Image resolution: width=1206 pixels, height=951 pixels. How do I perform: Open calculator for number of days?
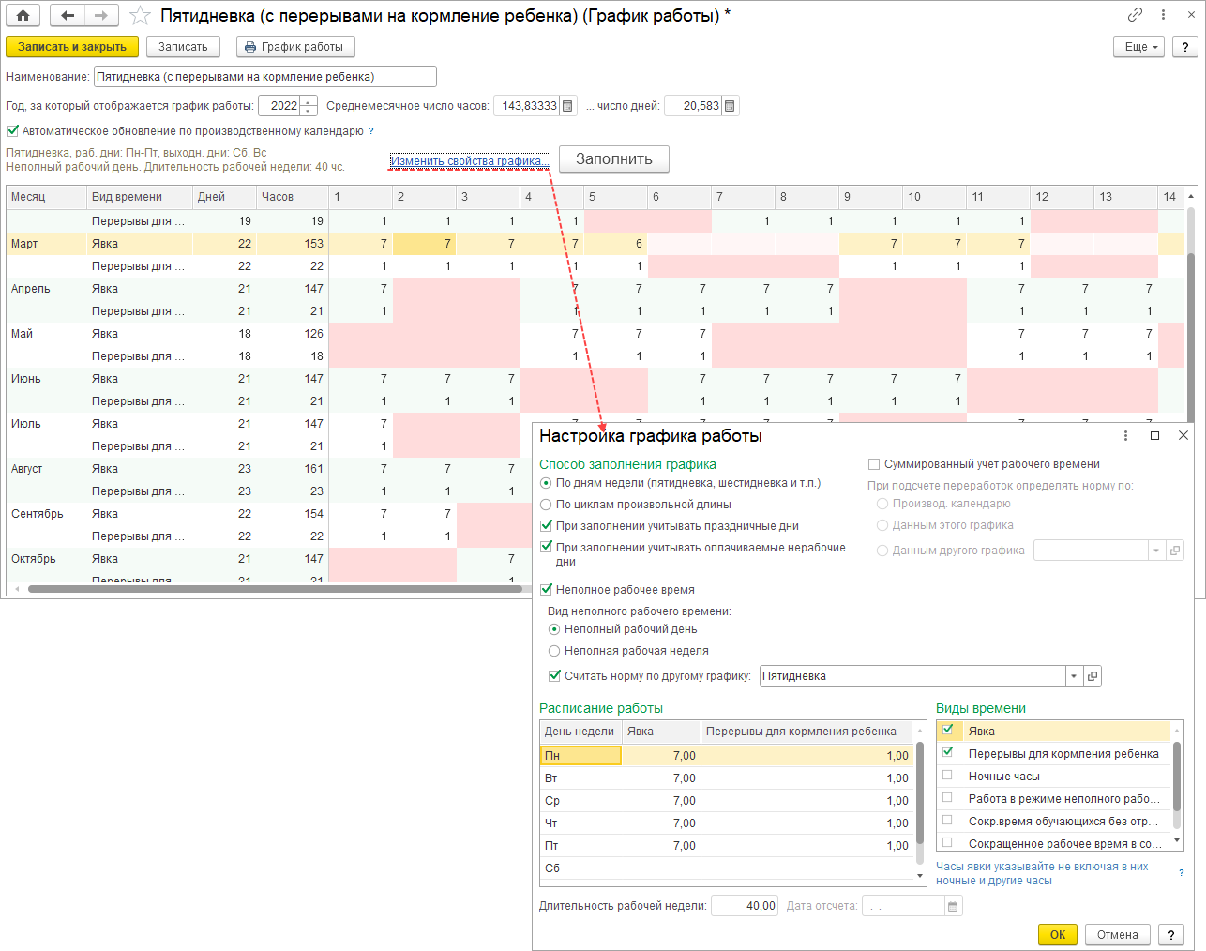tap(731, 106)
